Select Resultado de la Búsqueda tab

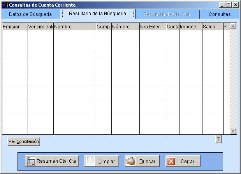tap(97, 14)
